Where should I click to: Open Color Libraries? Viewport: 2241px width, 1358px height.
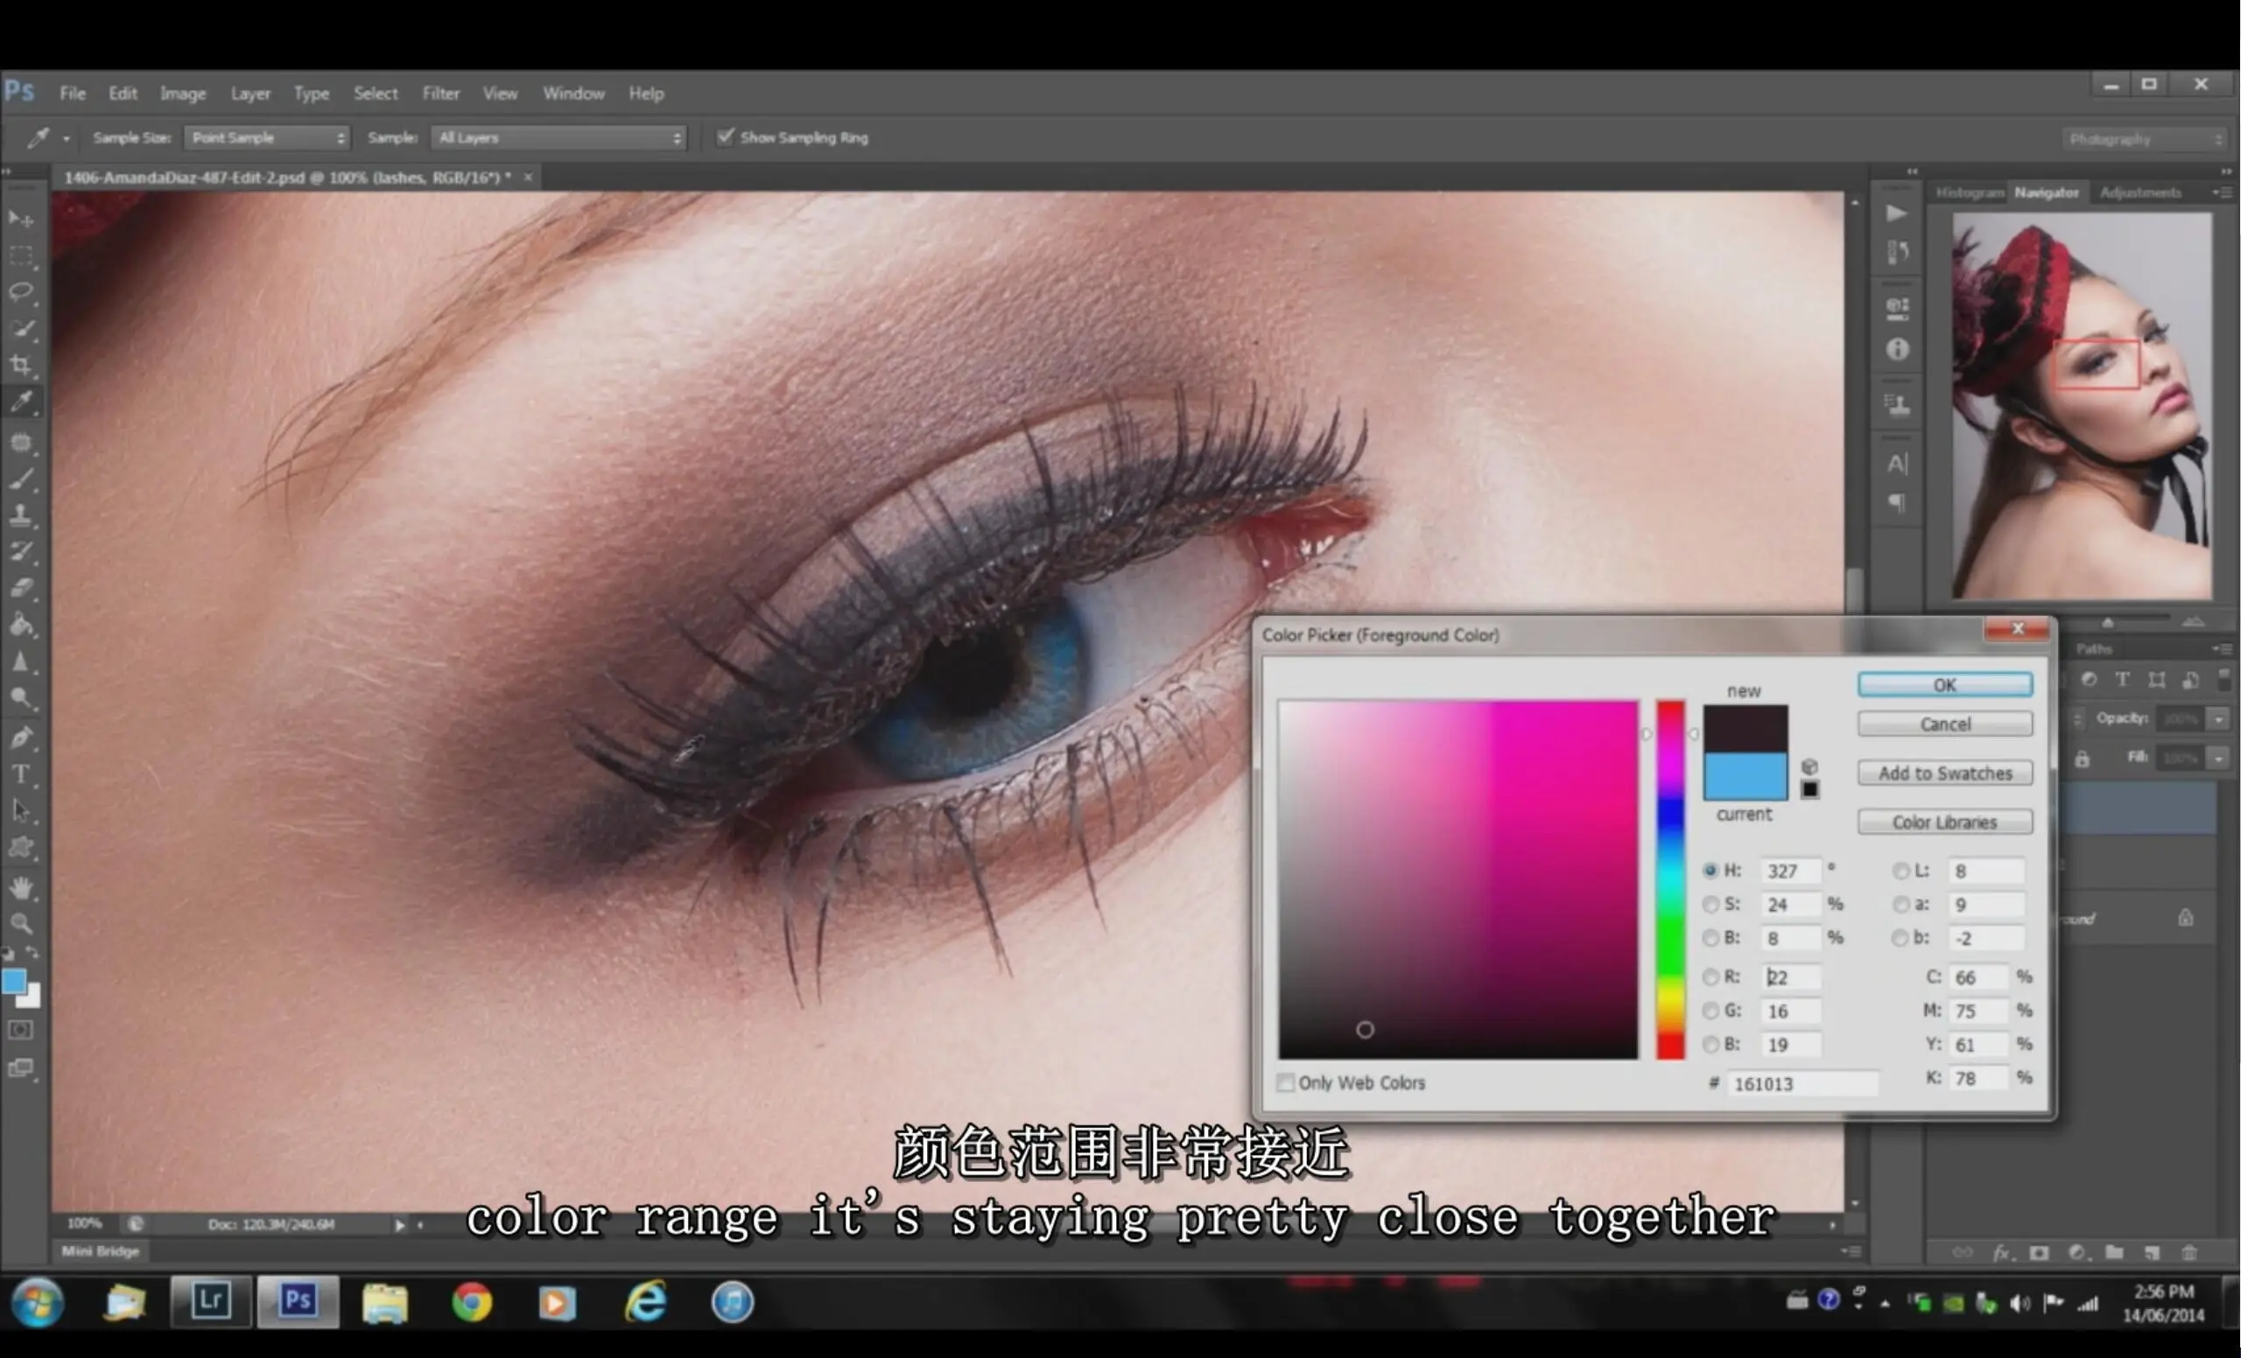1944,822
